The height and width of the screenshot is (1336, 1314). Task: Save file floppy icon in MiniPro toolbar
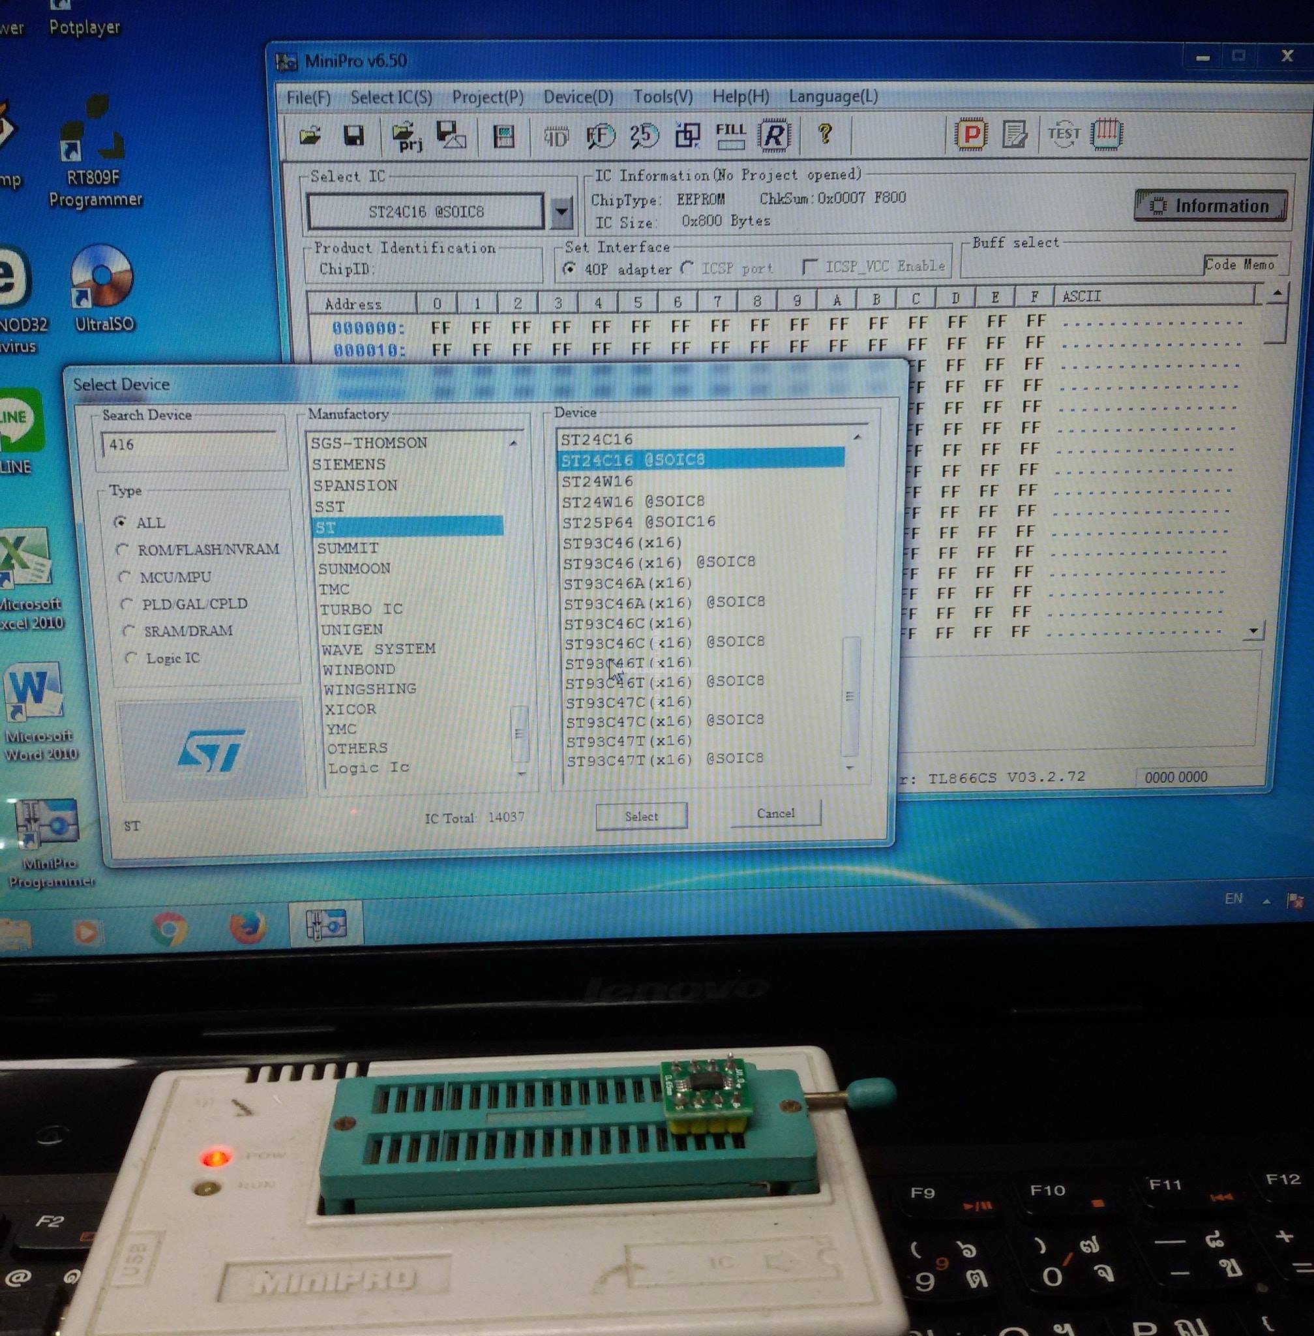coord(353,135)
